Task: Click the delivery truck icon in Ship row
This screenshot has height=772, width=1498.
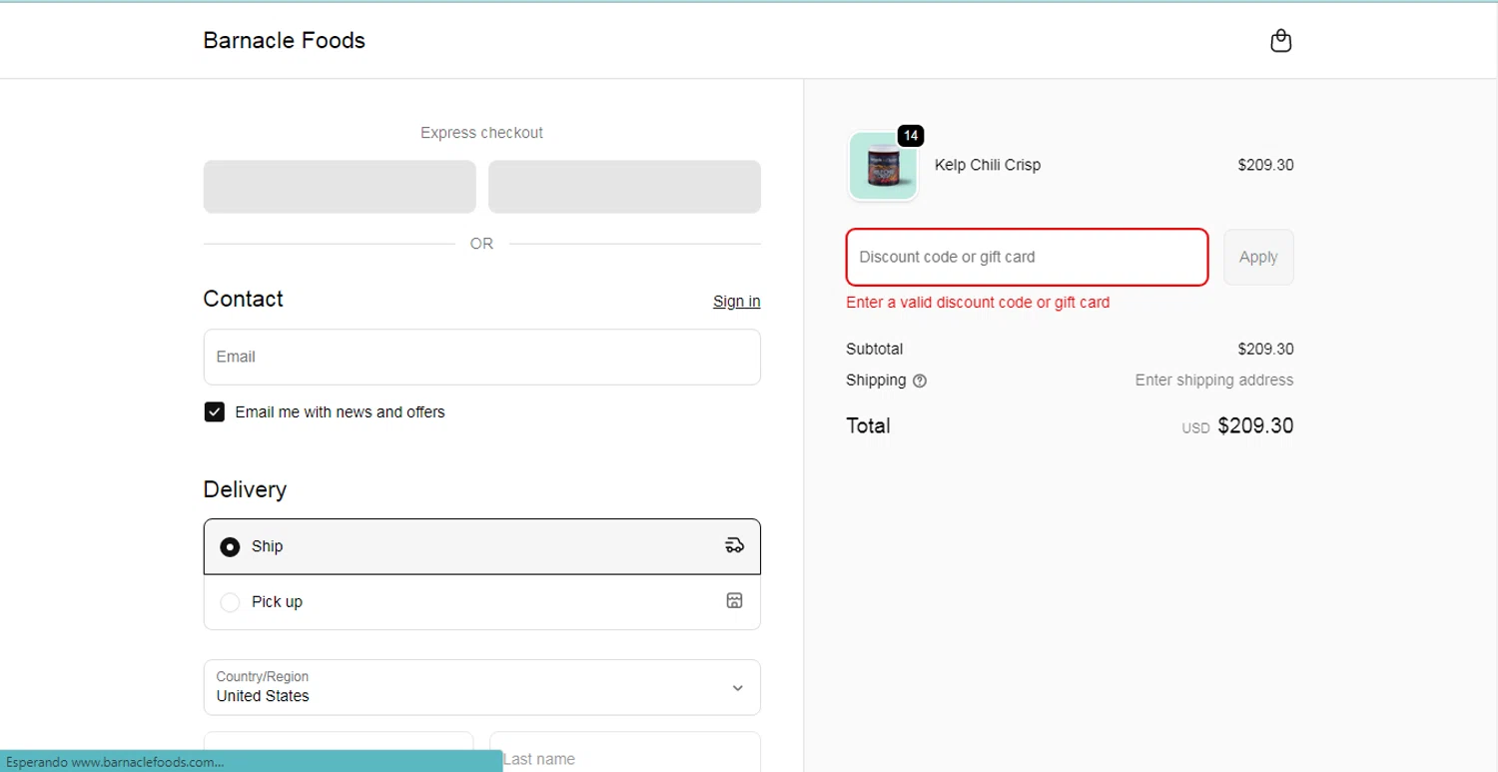Action: tap(734, 545)
